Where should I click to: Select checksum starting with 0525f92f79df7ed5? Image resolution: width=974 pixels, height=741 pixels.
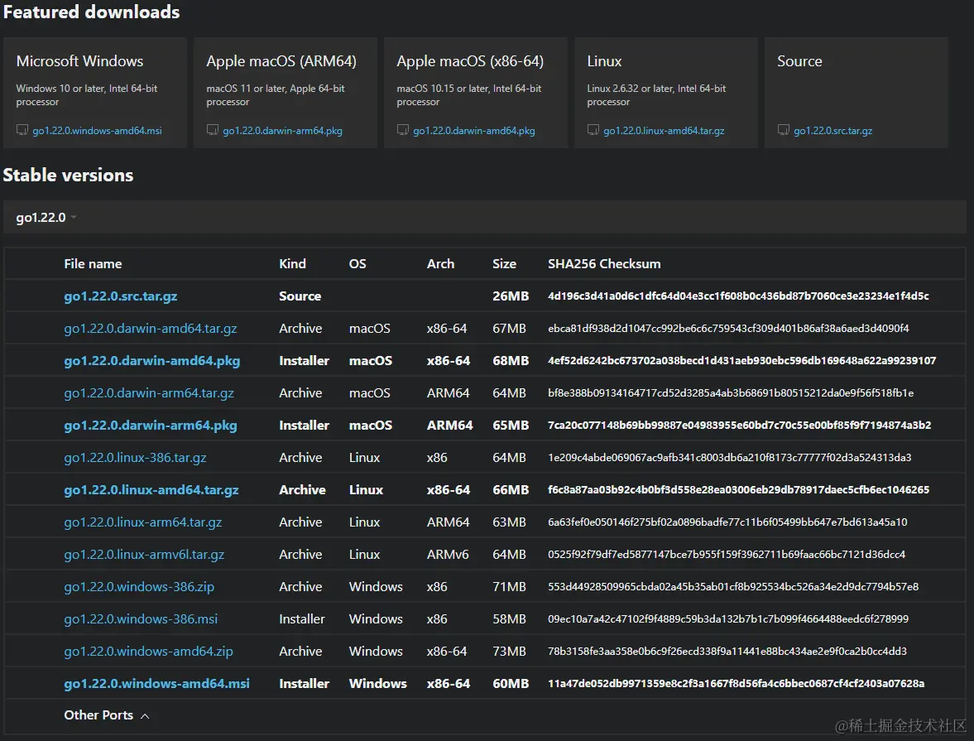727,555
